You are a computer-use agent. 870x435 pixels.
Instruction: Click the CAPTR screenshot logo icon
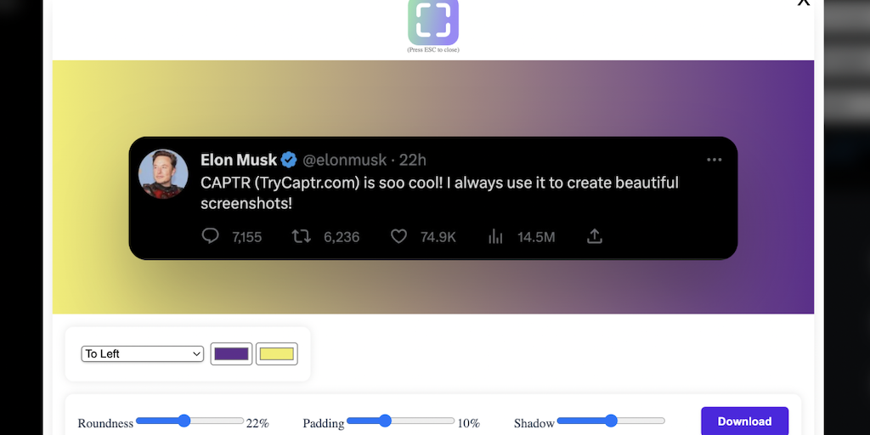tap(433, 21)
